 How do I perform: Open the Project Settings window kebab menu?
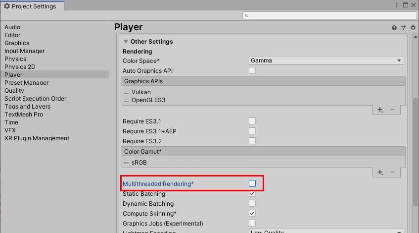click(397, 5)
